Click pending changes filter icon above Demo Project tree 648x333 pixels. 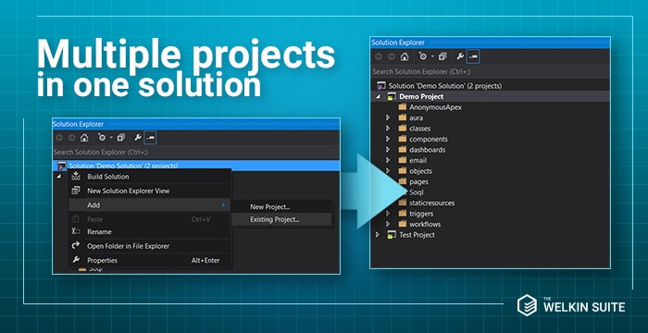pos(423,56)
